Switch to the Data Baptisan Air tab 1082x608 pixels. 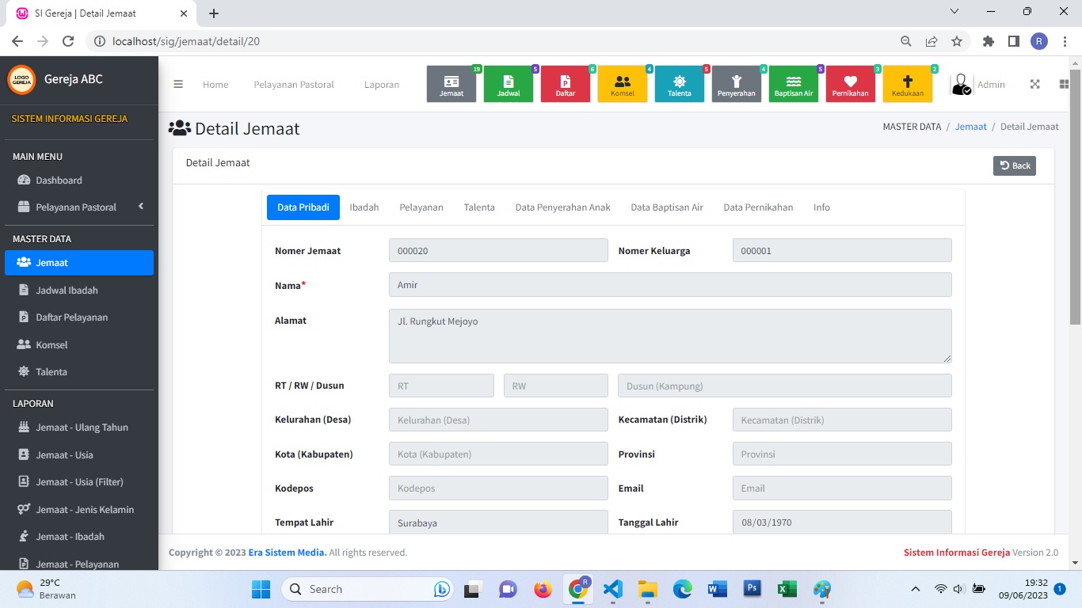(667, 207)
